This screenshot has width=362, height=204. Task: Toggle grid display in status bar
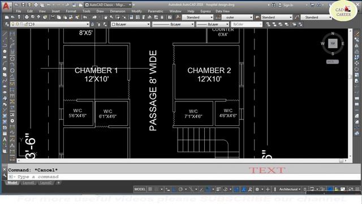tap(150, 189)
